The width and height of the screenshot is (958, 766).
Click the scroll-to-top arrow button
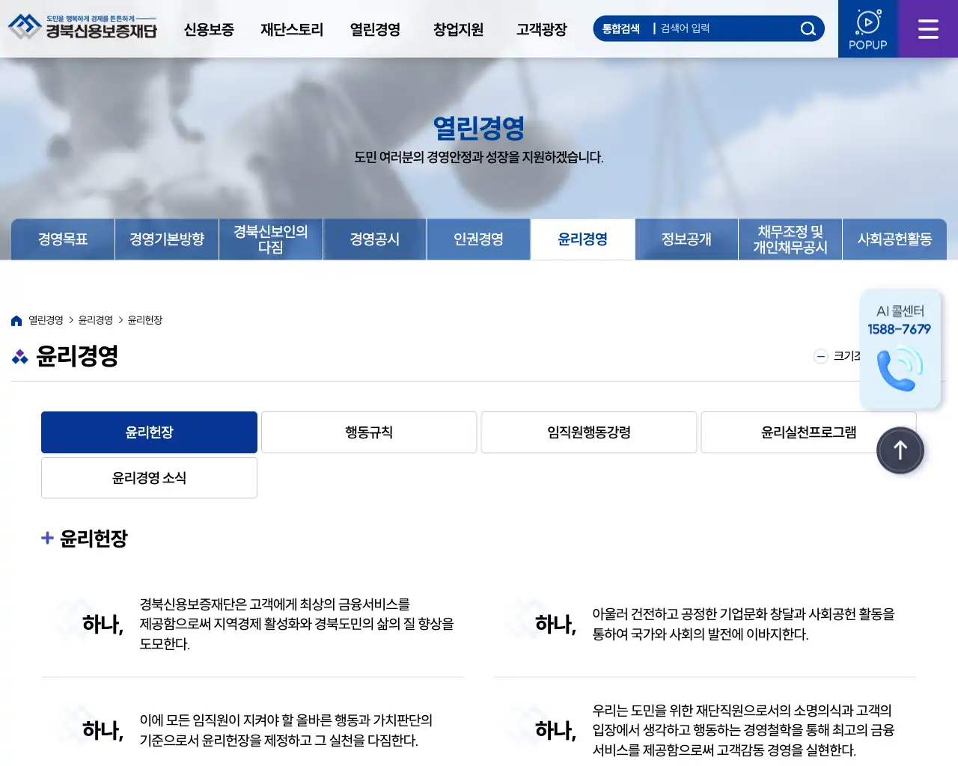[900, 450]
